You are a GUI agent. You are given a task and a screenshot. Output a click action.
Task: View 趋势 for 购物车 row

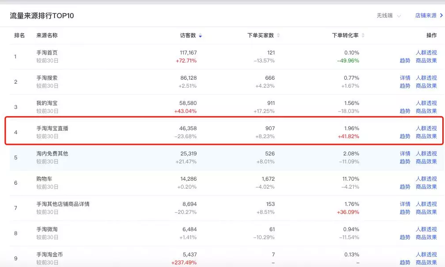(x=405, y=187)
